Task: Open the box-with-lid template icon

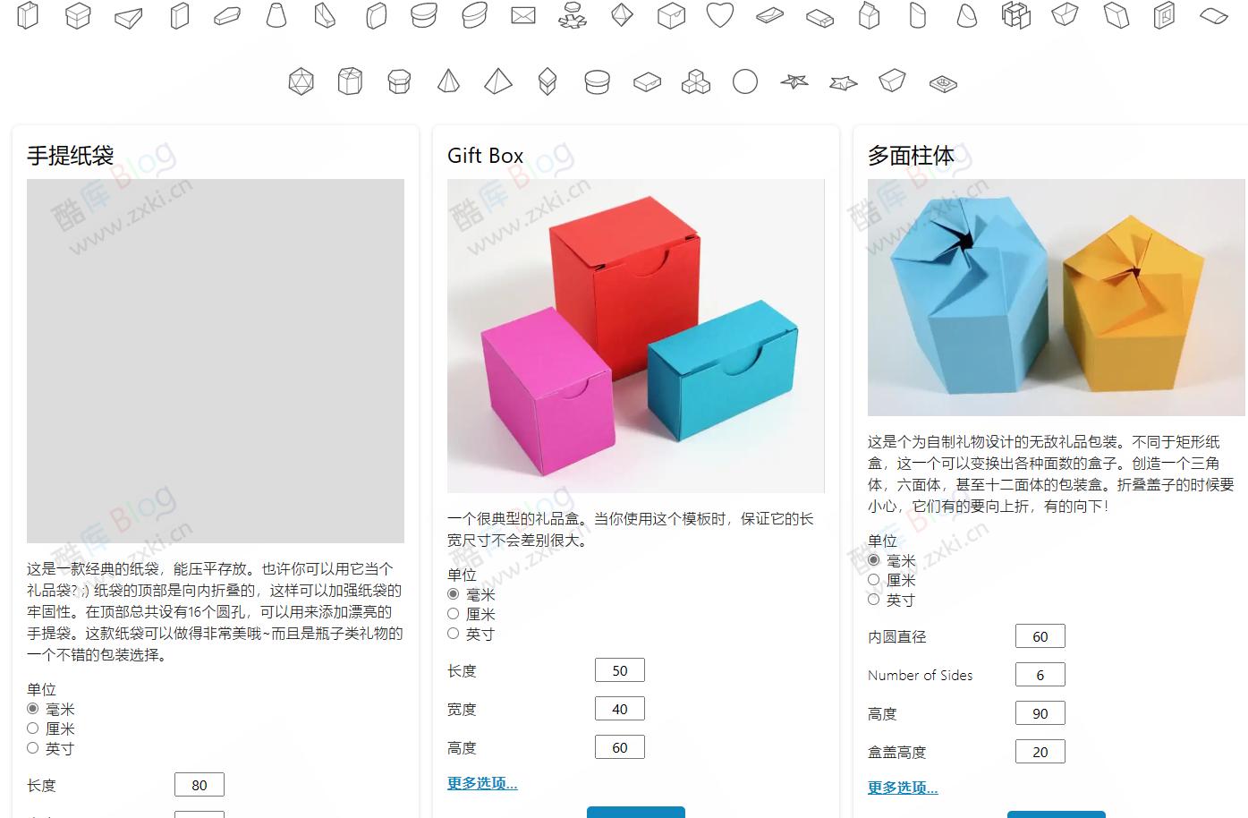Action: [78, 16]
